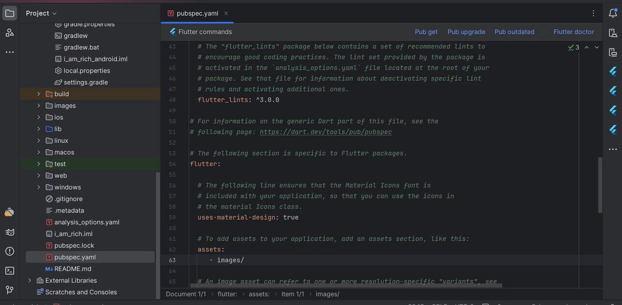Expand the ios folder chevron
This screenshot has height=305, width=622.
coord(39,118)
